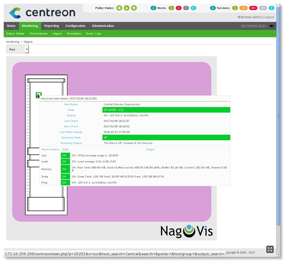Screen dimensions: 284x261
Task: Click the date and time 2017/02/05 18:23
Action: point(253,26)
